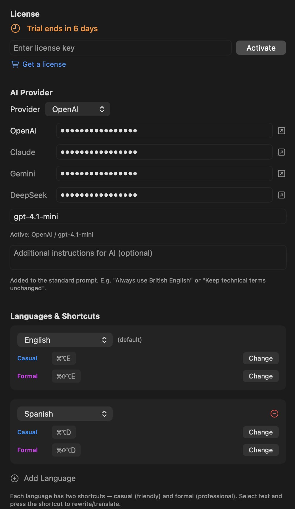Click the Additional instructions for AI field
This screenshot has height=509, width=295.
[148, 257]
